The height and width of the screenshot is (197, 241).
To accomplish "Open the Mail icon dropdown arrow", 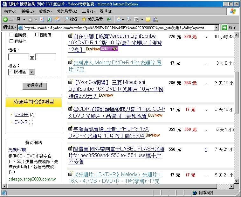I will (x=123, y=20).
